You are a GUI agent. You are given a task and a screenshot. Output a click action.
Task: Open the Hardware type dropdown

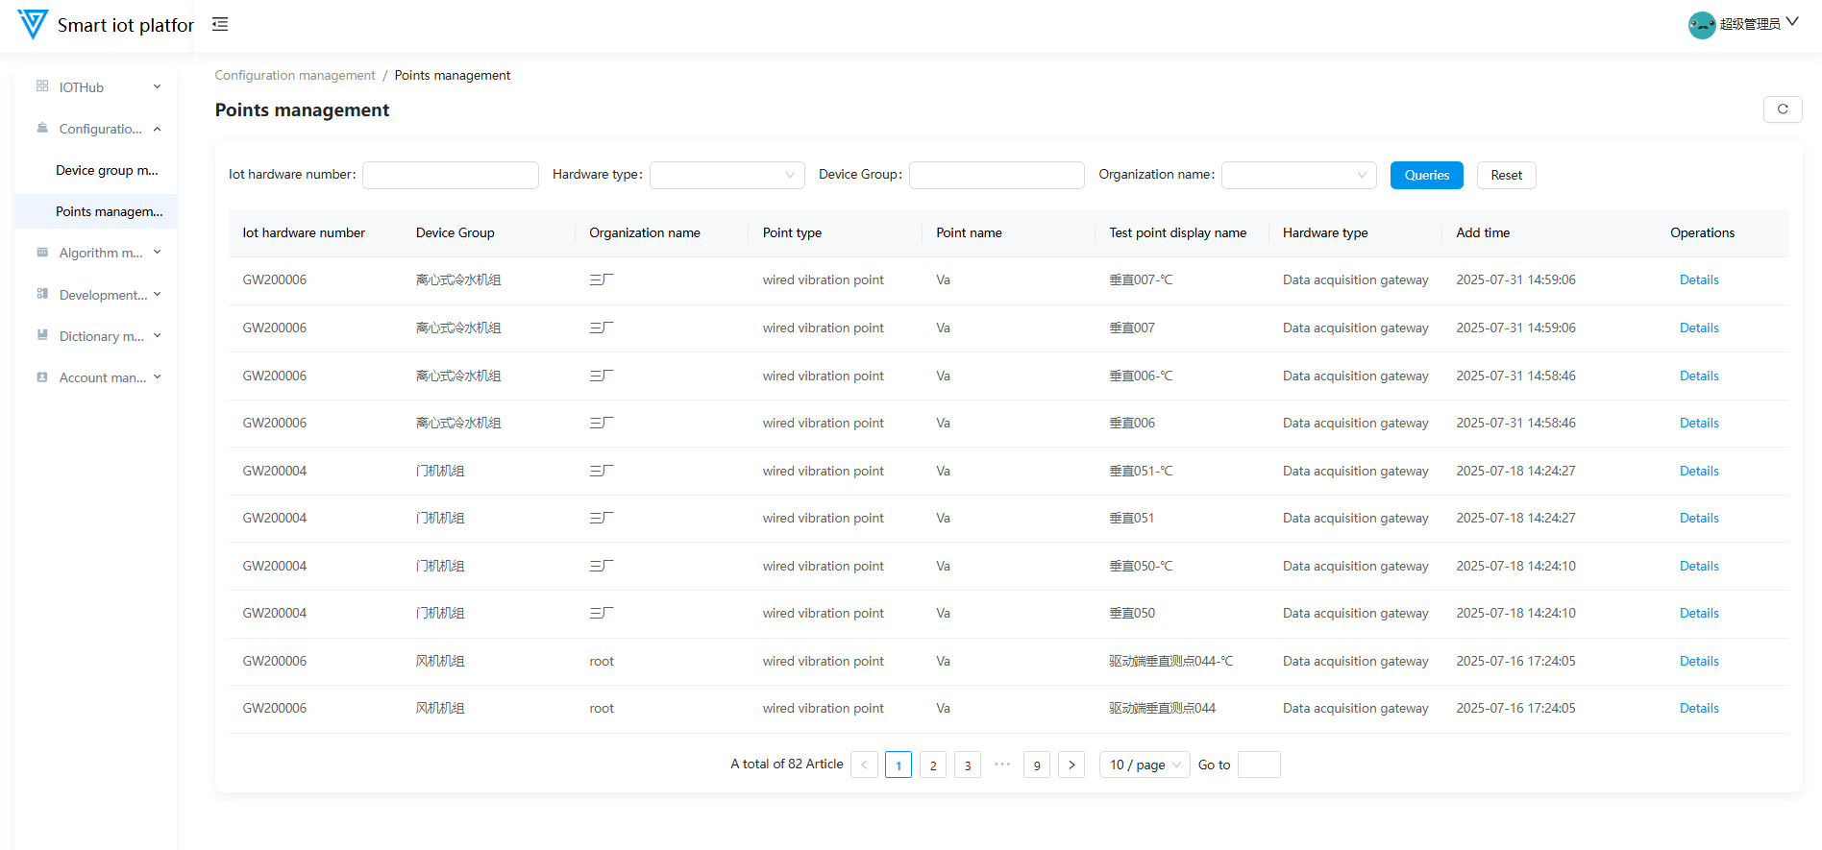click(726, 175)
